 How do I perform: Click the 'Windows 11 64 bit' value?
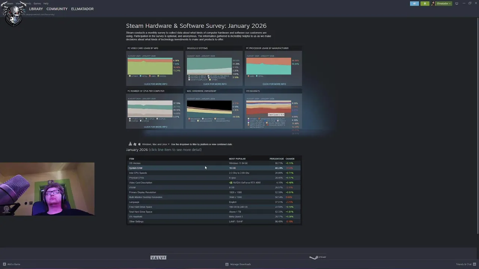pyautogui.click(x=238, y=163)
